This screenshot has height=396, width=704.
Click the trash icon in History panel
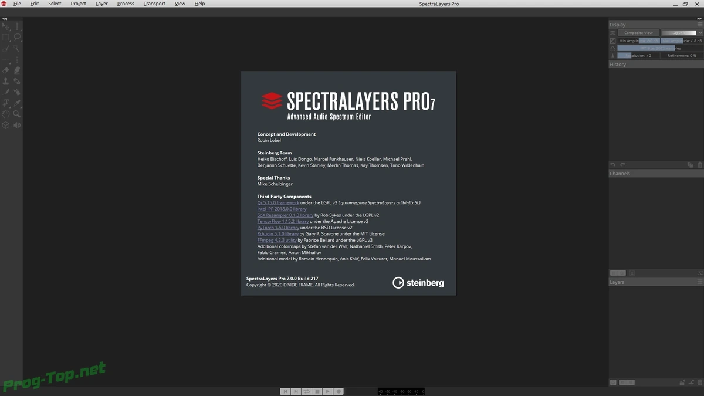pos(699,165)
